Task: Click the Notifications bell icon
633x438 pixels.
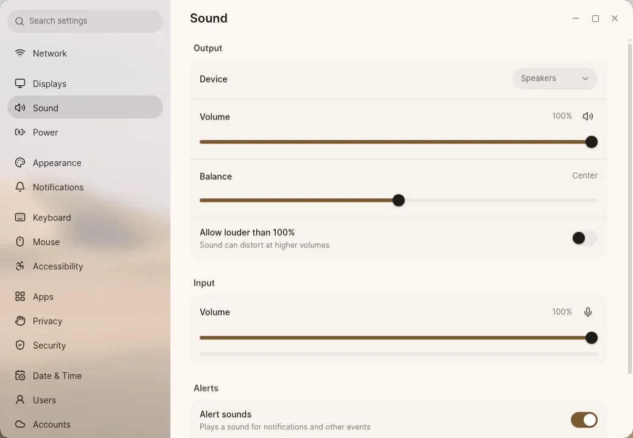Action: click(x=19, y=187)
